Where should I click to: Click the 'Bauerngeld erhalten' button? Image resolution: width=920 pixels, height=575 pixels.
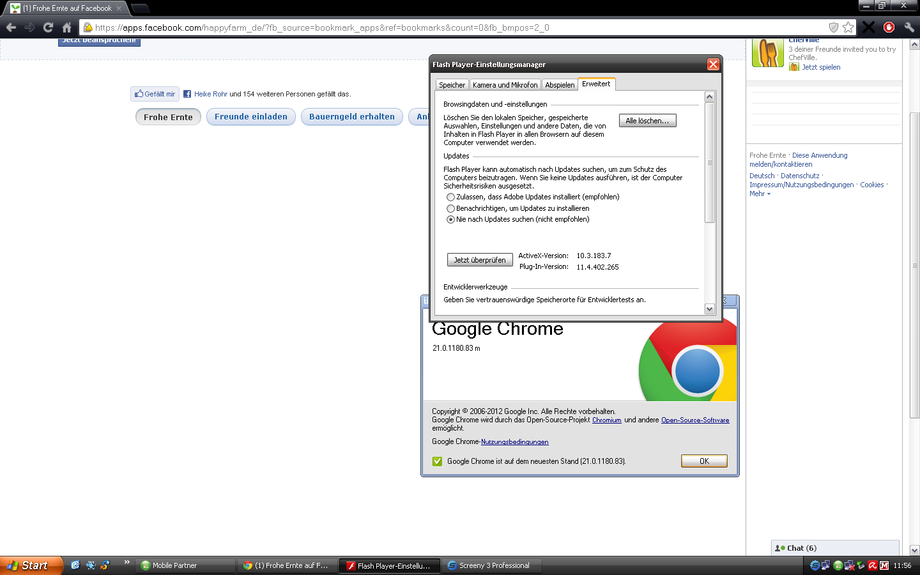coord(352,117)
